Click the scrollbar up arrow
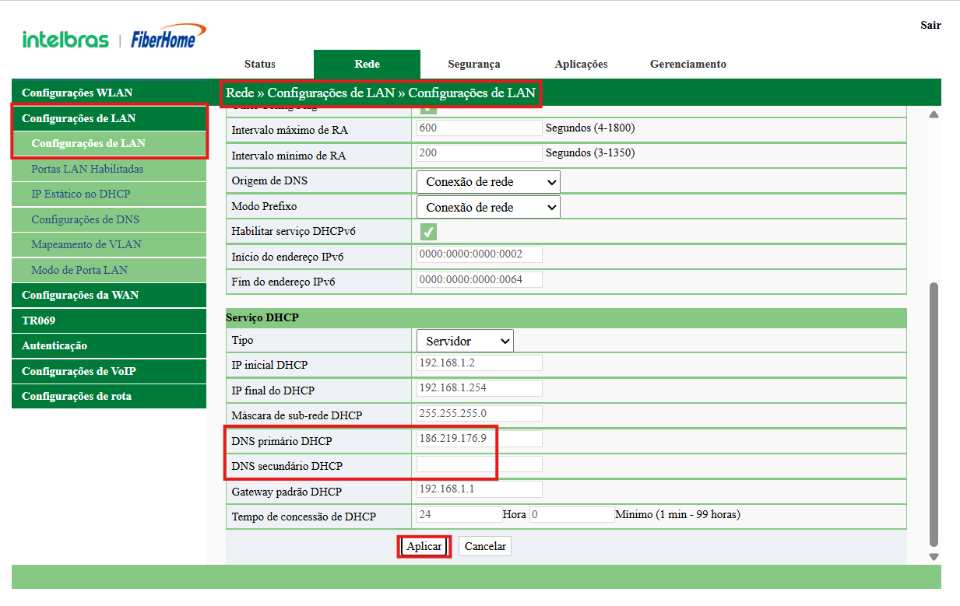Image resolution: width=960 pixels, height=606 pixels. 934,115
